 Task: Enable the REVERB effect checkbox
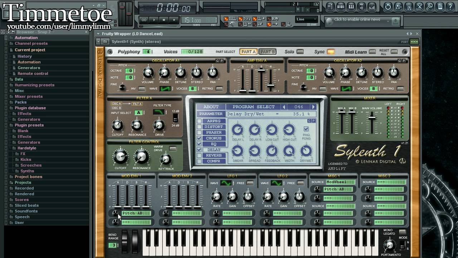pos(199,156)
